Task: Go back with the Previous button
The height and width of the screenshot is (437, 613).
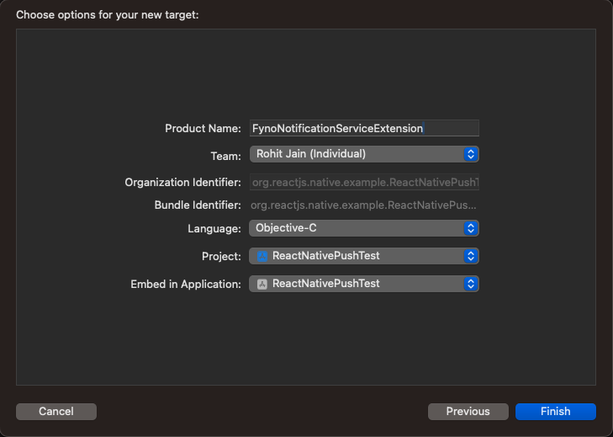Action: (468, 412)
